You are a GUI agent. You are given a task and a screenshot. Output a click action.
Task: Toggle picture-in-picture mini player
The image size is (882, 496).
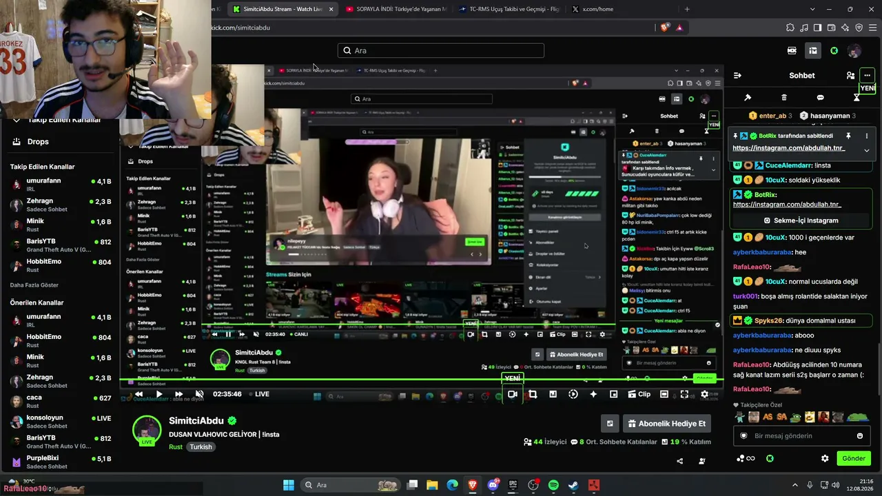point(613,394)
